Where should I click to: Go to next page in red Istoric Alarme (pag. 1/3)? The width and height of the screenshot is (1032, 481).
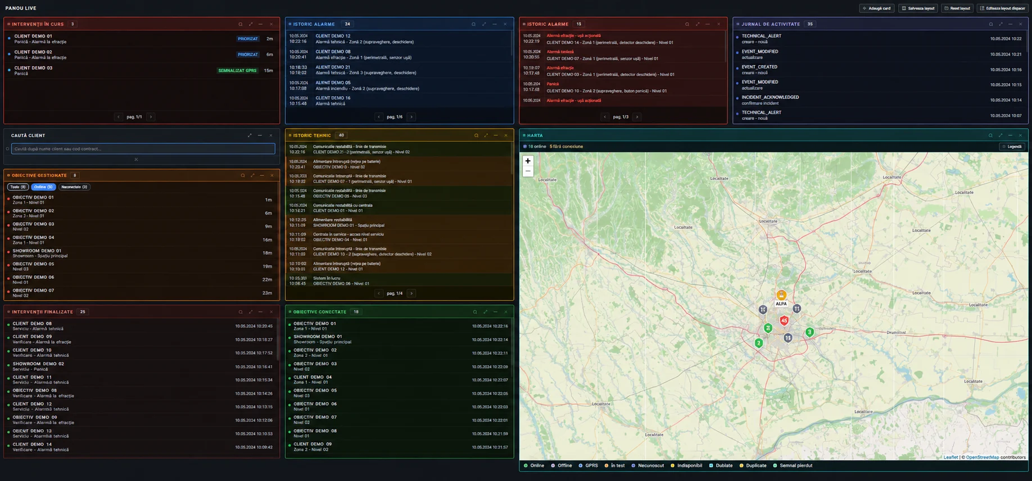pos(637,117)
